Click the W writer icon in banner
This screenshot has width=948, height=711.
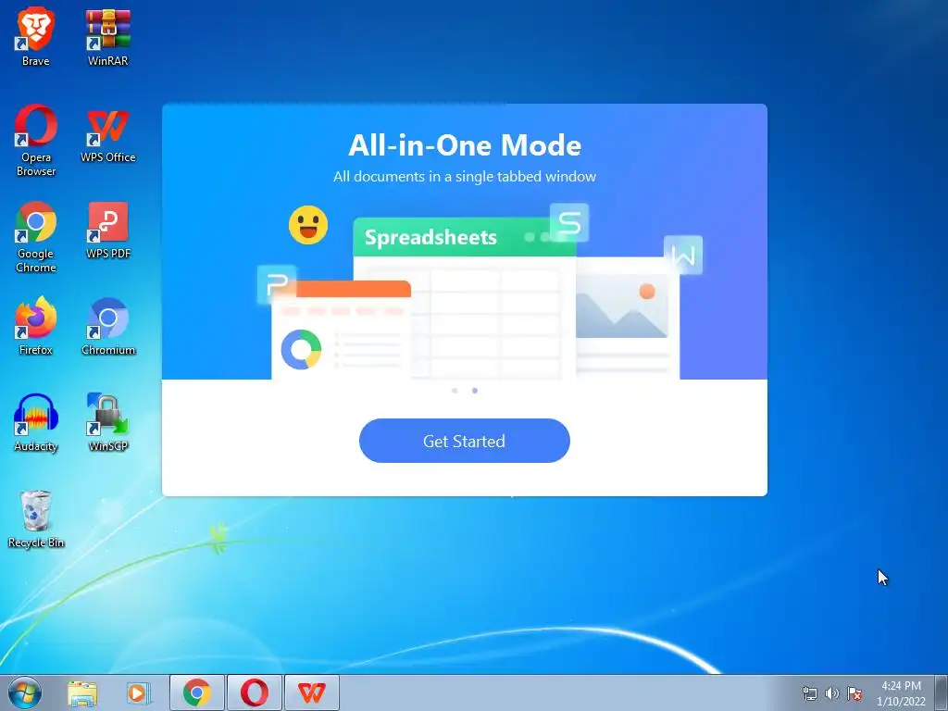(x=683, y=256)
